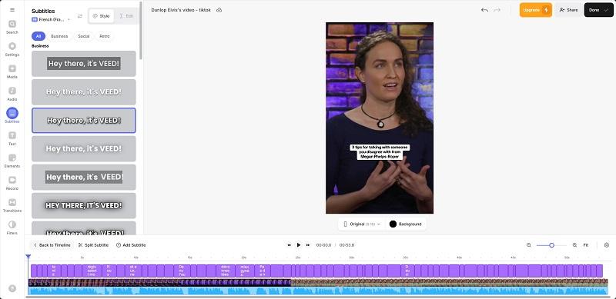The width and height of the screenshot is (616, 299).
Task: Open the Filters panel in sidebar
Action: pos(12,228)
